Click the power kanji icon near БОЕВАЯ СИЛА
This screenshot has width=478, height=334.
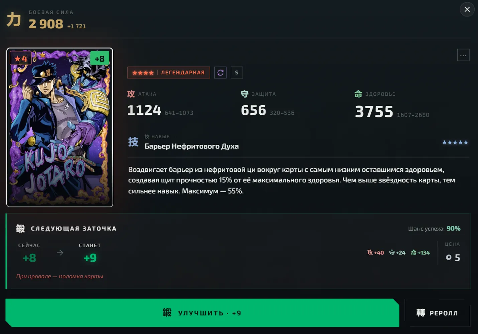(14, 19)
